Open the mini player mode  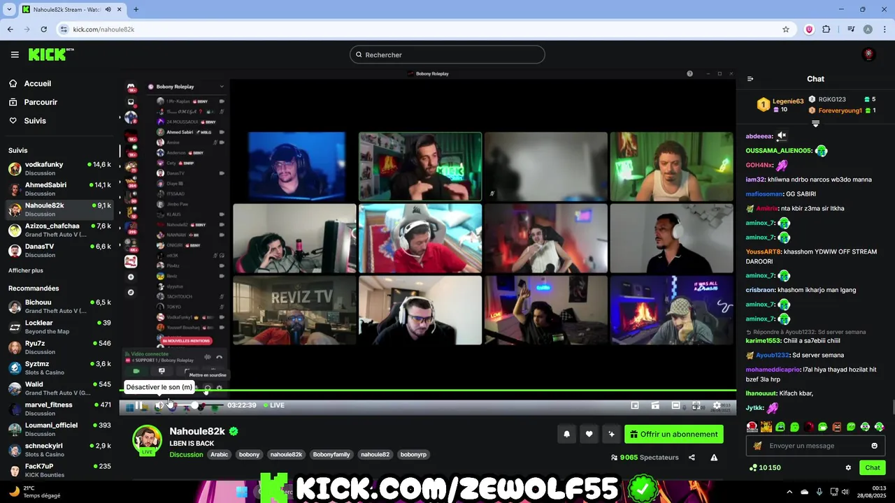coord(635,405)
